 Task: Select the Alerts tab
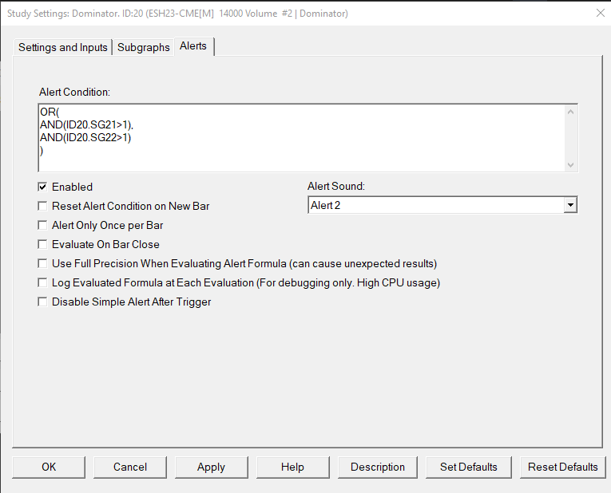(x=193, y=46)
